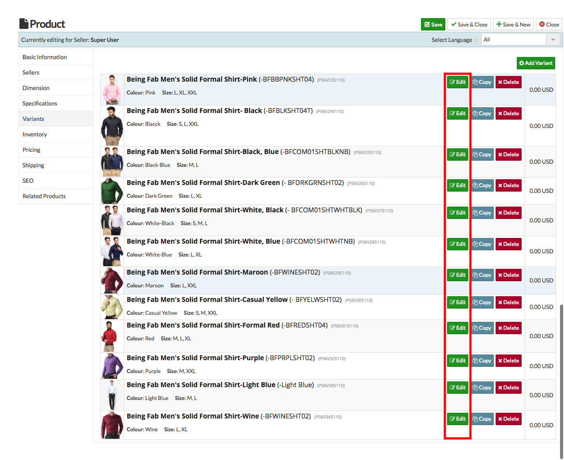
Task: Copy the Black, Blue shirt variant
Action: 482,155
